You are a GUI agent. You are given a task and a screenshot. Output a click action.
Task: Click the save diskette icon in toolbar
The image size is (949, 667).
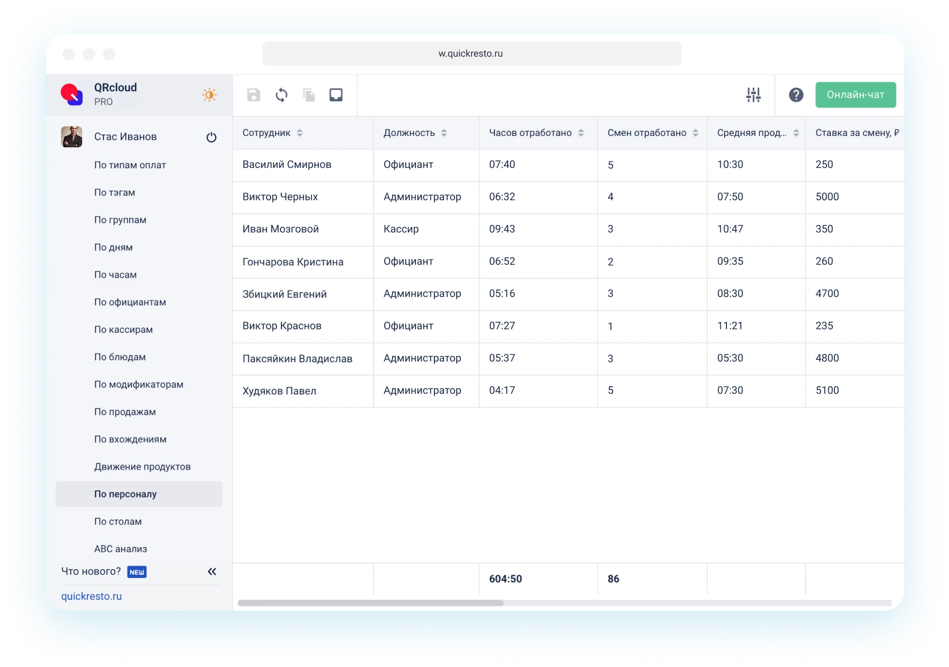[253, 95]
